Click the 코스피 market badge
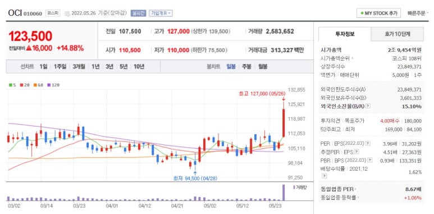Image resolution: width=434 pixels, height=214 pixels. pyautogui.click(x=53, y=13)
